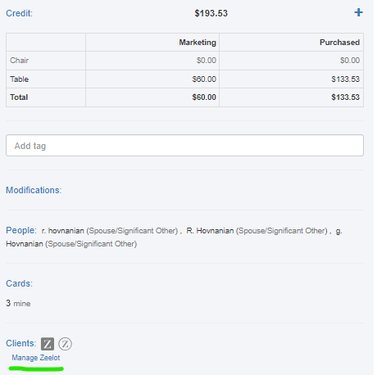Click the $193.53 credit total
Viewport: 377px width, 375px height.
(x=211, y=13)
